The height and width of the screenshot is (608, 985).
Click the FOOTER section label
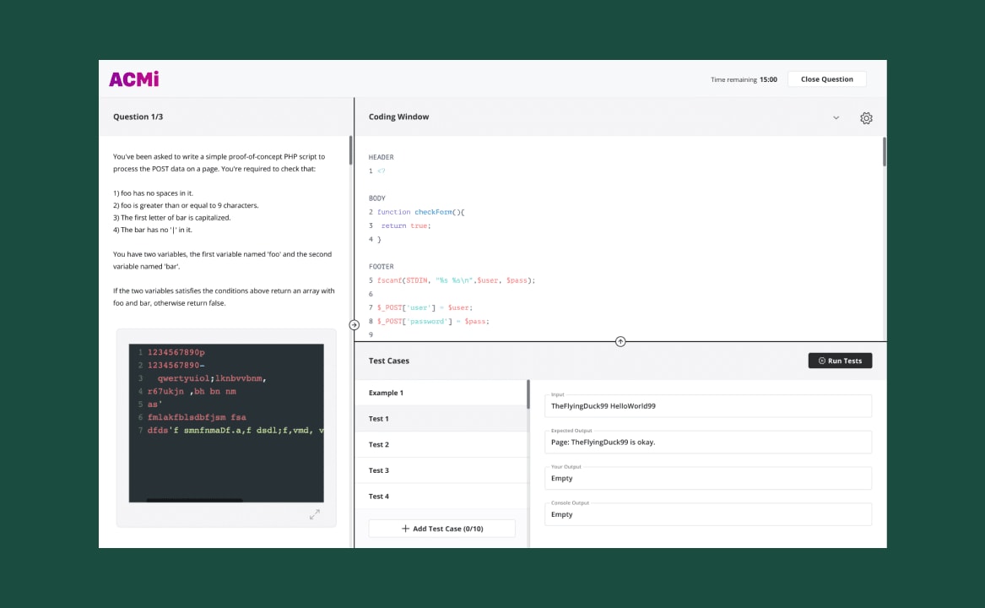click(382, 267)
